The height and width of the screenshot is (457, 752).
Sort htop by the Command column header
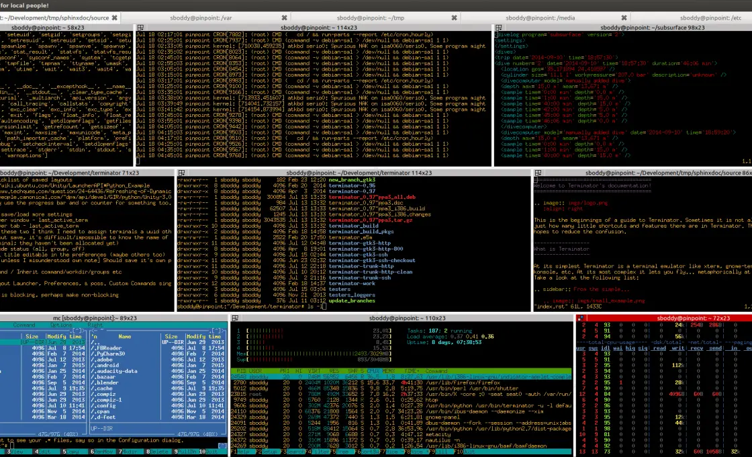click(436, 371)
